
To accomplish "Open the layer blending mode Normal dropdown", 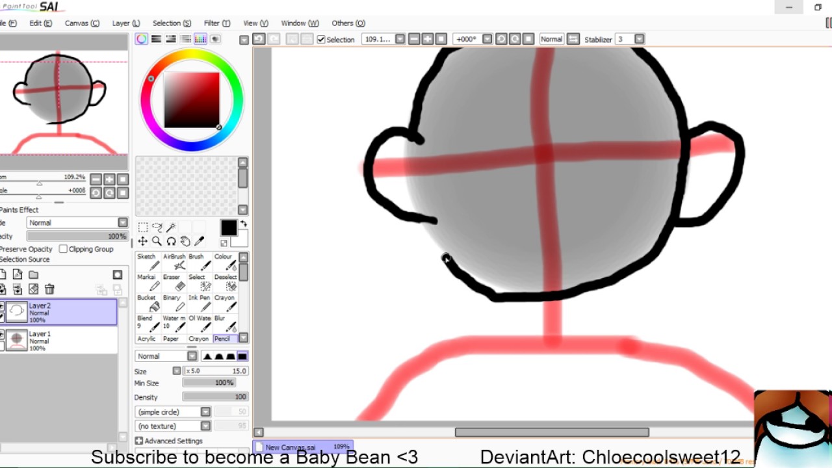I will [77, 222].
